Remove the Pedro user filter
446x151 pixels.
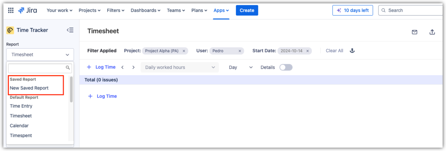click(x=240, y=51)
